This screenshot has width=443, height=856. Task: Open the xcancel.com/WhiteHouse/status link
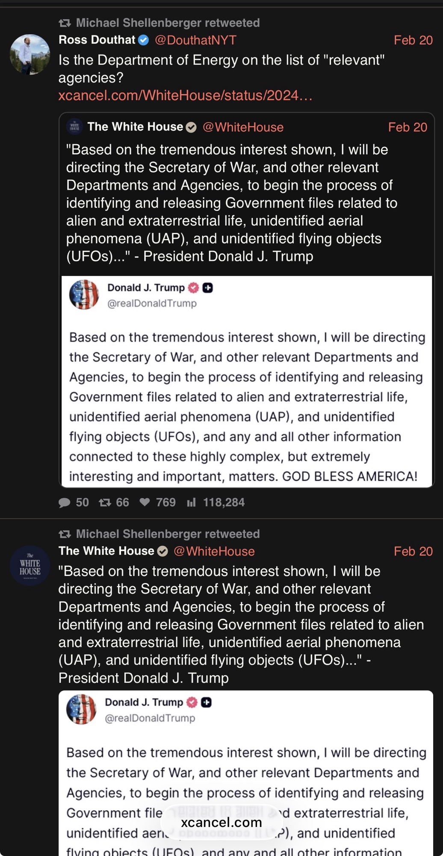click(185, 95)
